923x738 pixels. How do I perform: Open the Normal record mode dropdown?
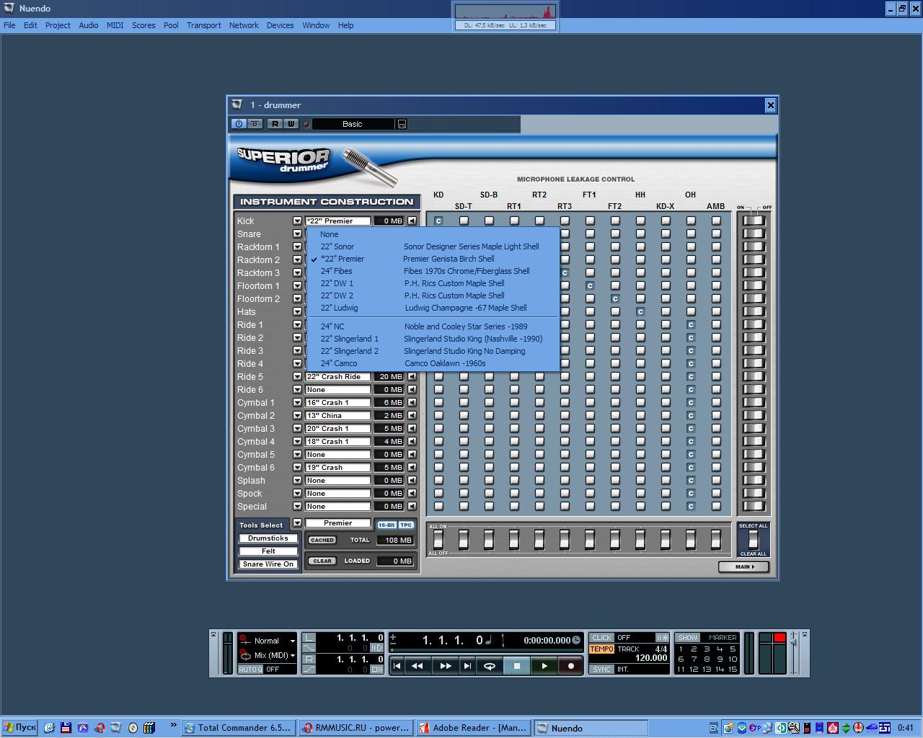(292, 641)
